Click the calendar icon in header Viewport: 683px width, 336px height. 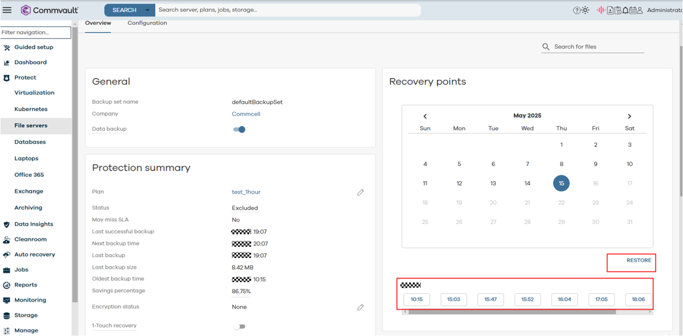click(x=632, y=10)
